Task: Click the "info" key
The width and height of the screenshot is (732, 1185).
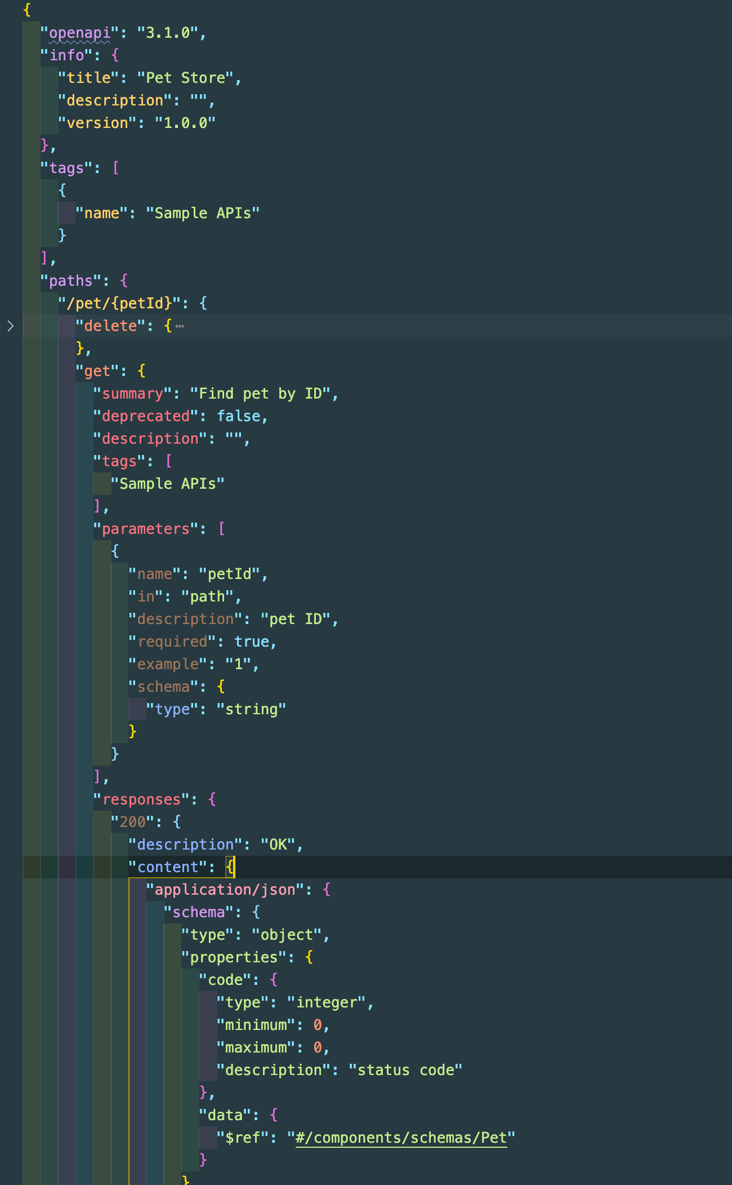Action: pos(66,55)
